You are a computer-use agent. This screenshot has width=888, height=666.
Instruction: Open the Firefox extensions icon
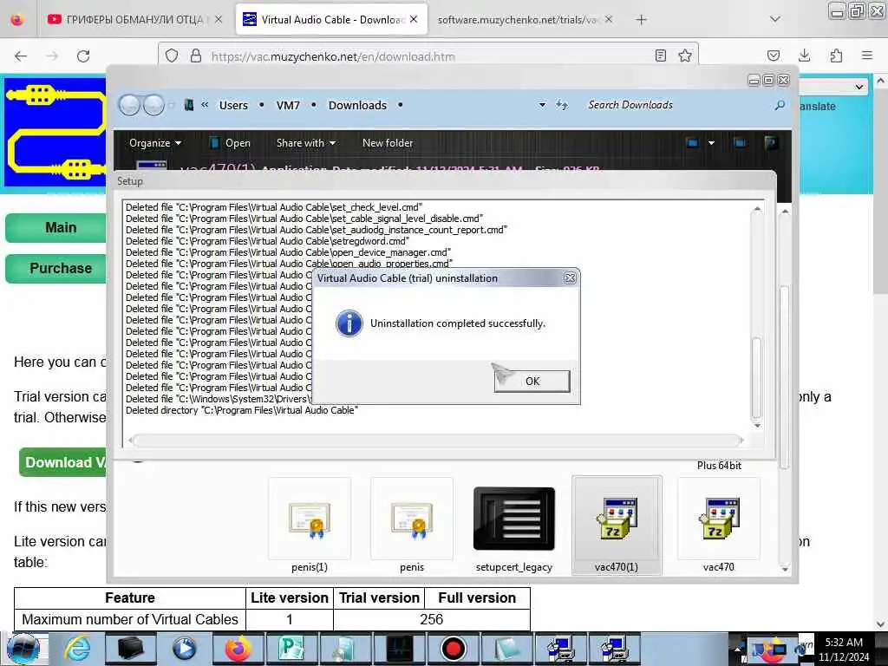(836, 55)
